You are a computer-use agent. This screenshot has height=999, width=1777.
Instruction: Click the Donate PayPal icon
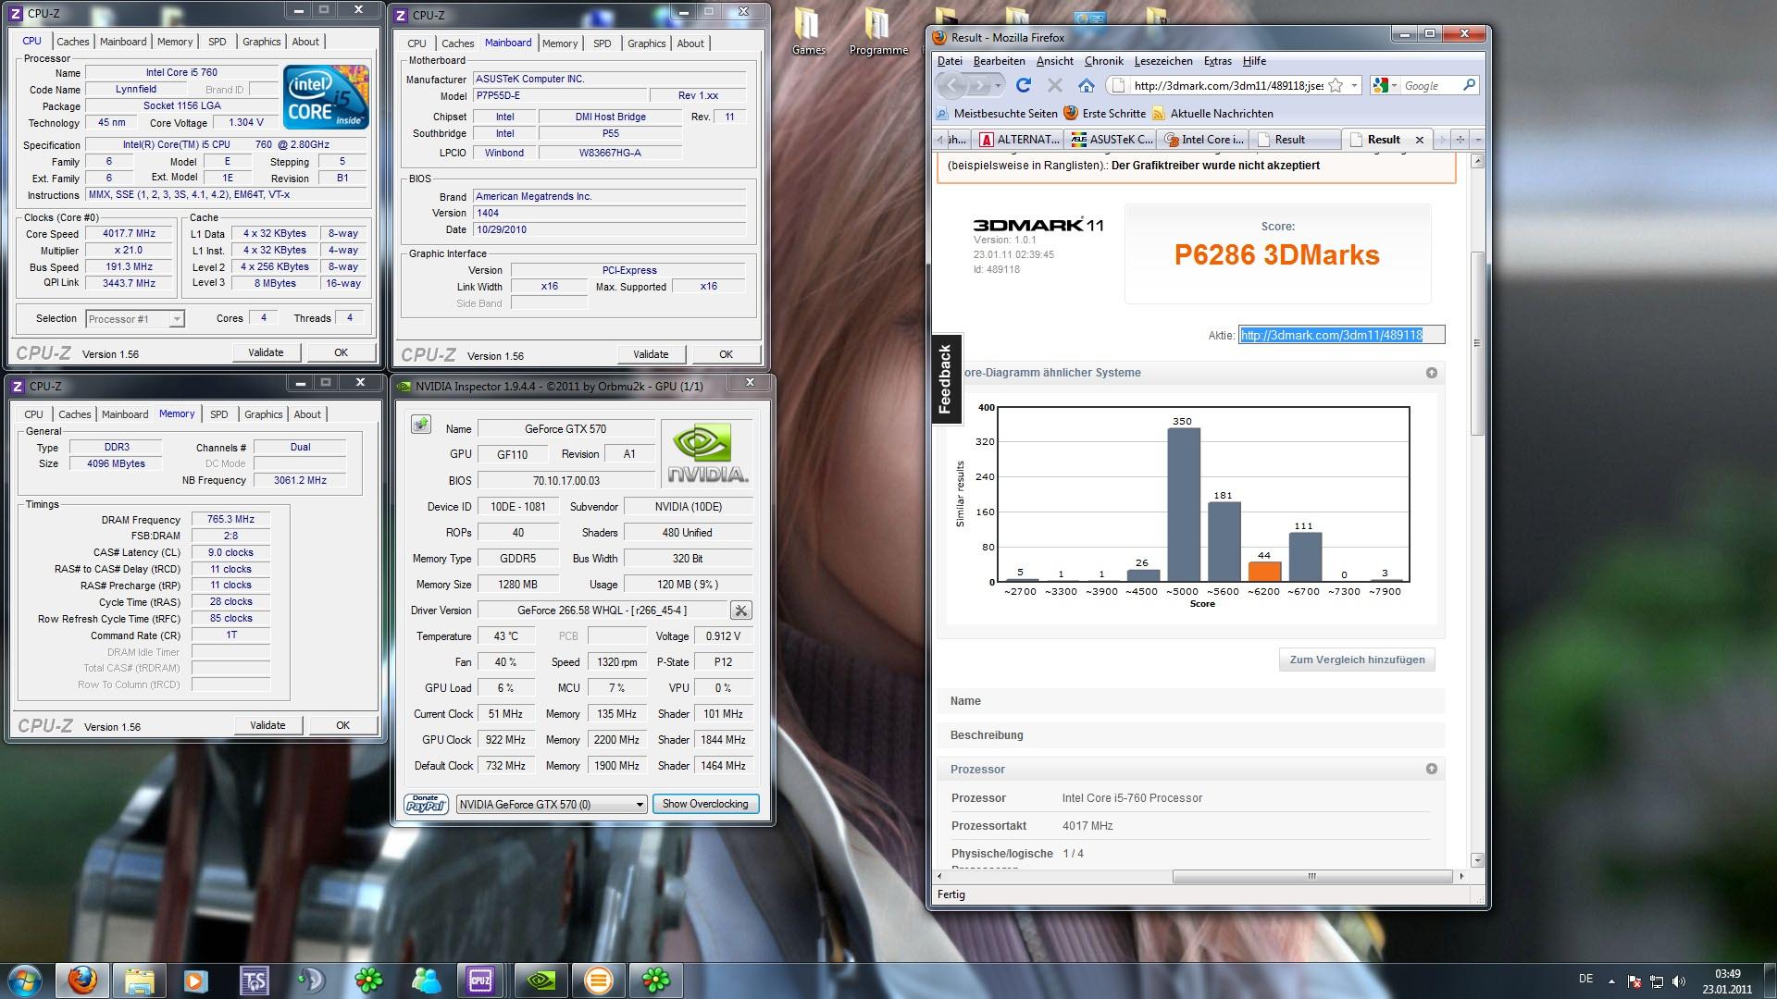click(426, 804)
